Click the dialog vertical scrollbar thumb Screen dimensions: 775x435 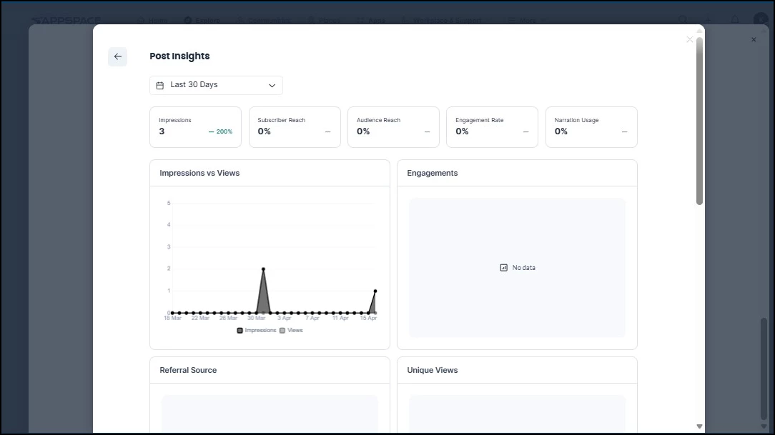699,121
